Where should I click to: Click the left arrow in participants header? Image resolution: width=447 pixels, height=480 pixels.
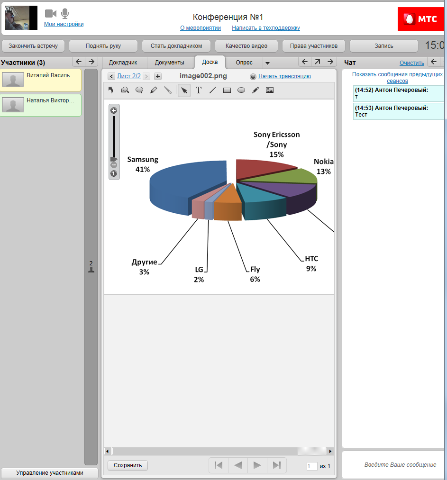79,62
